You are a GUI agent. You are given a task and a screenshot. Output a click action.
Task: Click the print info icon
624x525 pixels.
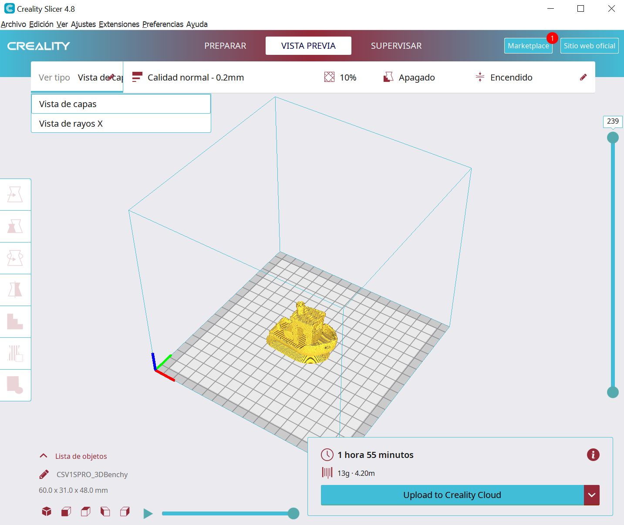point(593,455)
